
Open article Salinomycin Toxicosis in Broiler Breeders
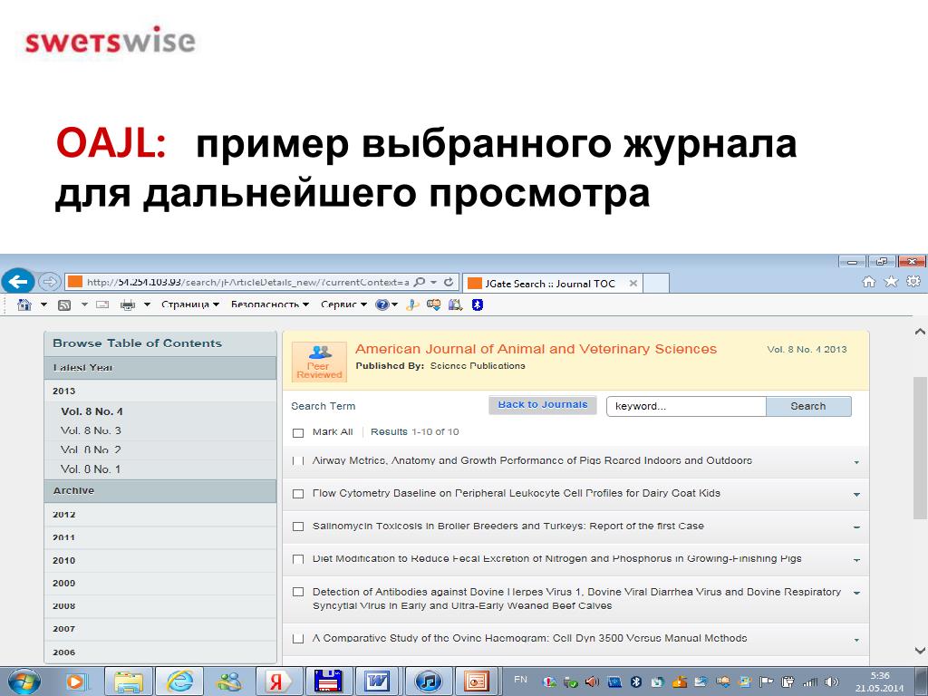click(x=507, y=526)
